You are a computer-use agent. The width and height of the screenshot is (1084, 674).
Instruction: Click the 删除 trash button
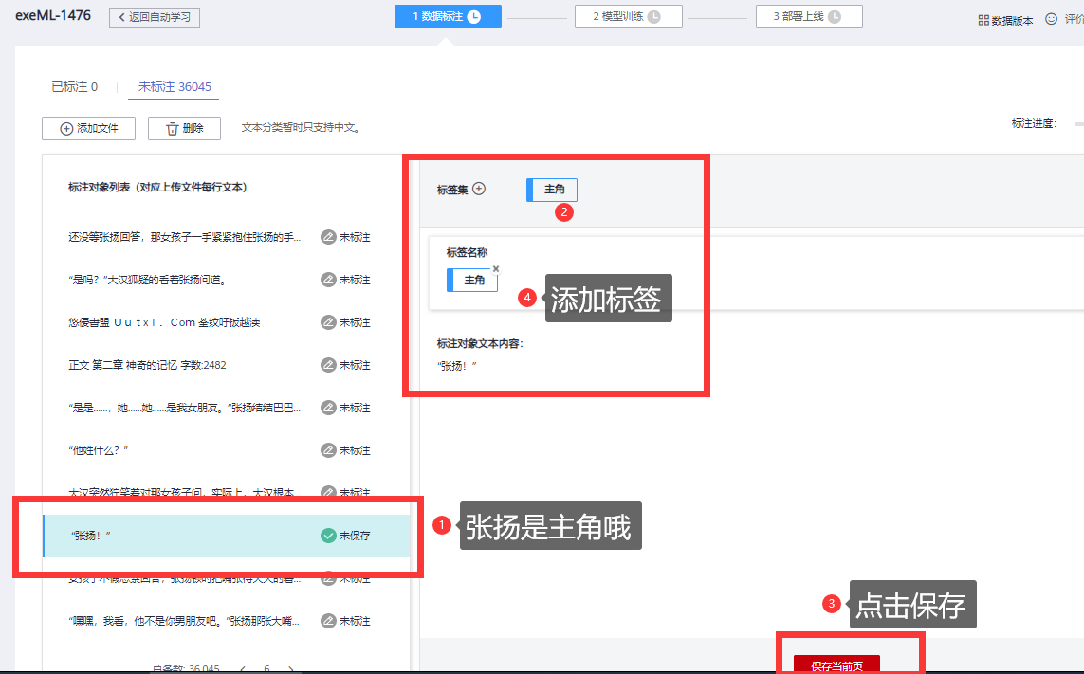point(184,129)
